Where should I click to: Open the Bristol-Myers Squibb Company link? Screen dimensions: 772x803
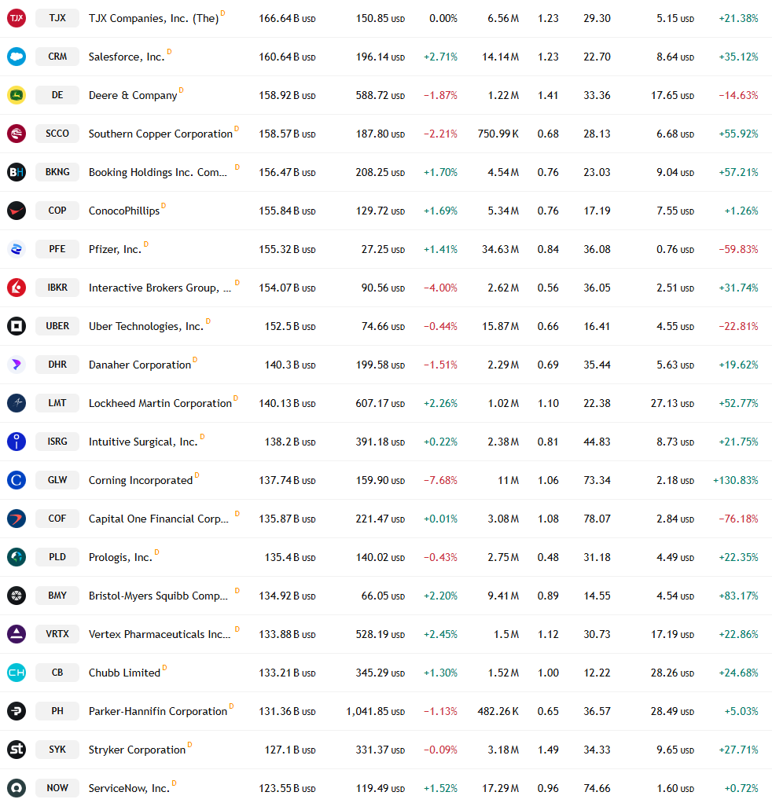tap(158, 596)
